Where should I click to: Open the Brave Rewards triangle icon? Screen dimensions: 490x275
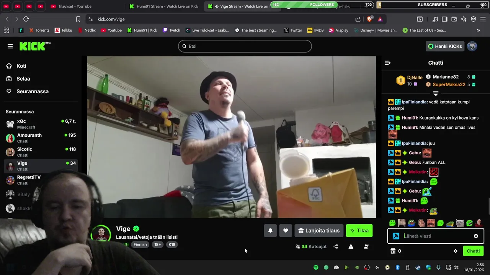click(380, 19)
